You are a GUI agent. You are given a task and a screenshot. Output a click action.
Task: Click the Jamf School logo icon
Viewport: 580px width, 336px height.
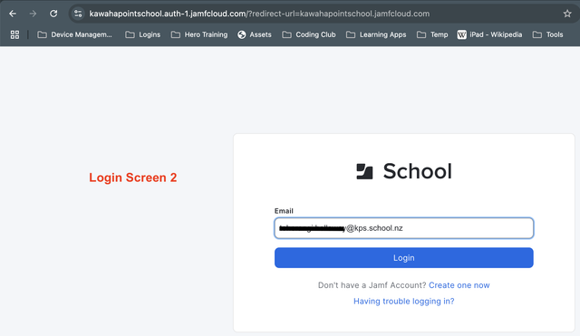364,171
